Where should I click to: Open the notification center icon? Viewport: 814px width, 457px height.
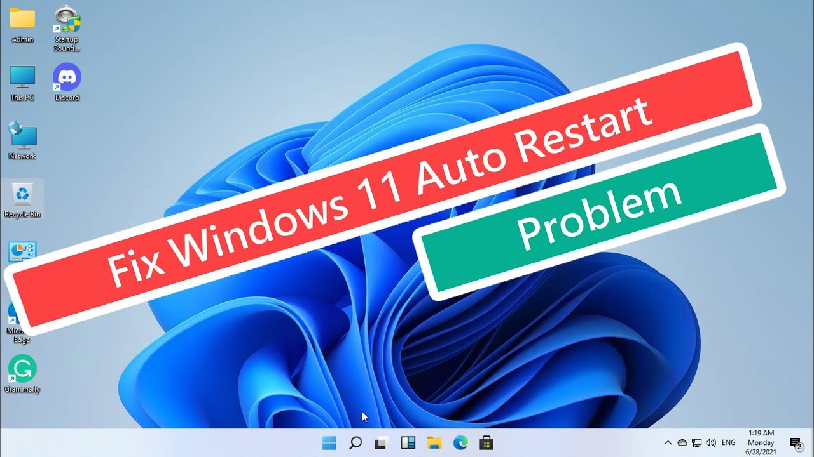click(x=796, y=443)
